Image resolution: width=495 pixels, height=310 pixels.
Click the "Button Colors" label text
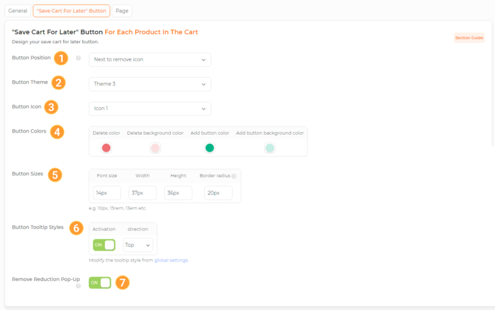tap(29, 131)
